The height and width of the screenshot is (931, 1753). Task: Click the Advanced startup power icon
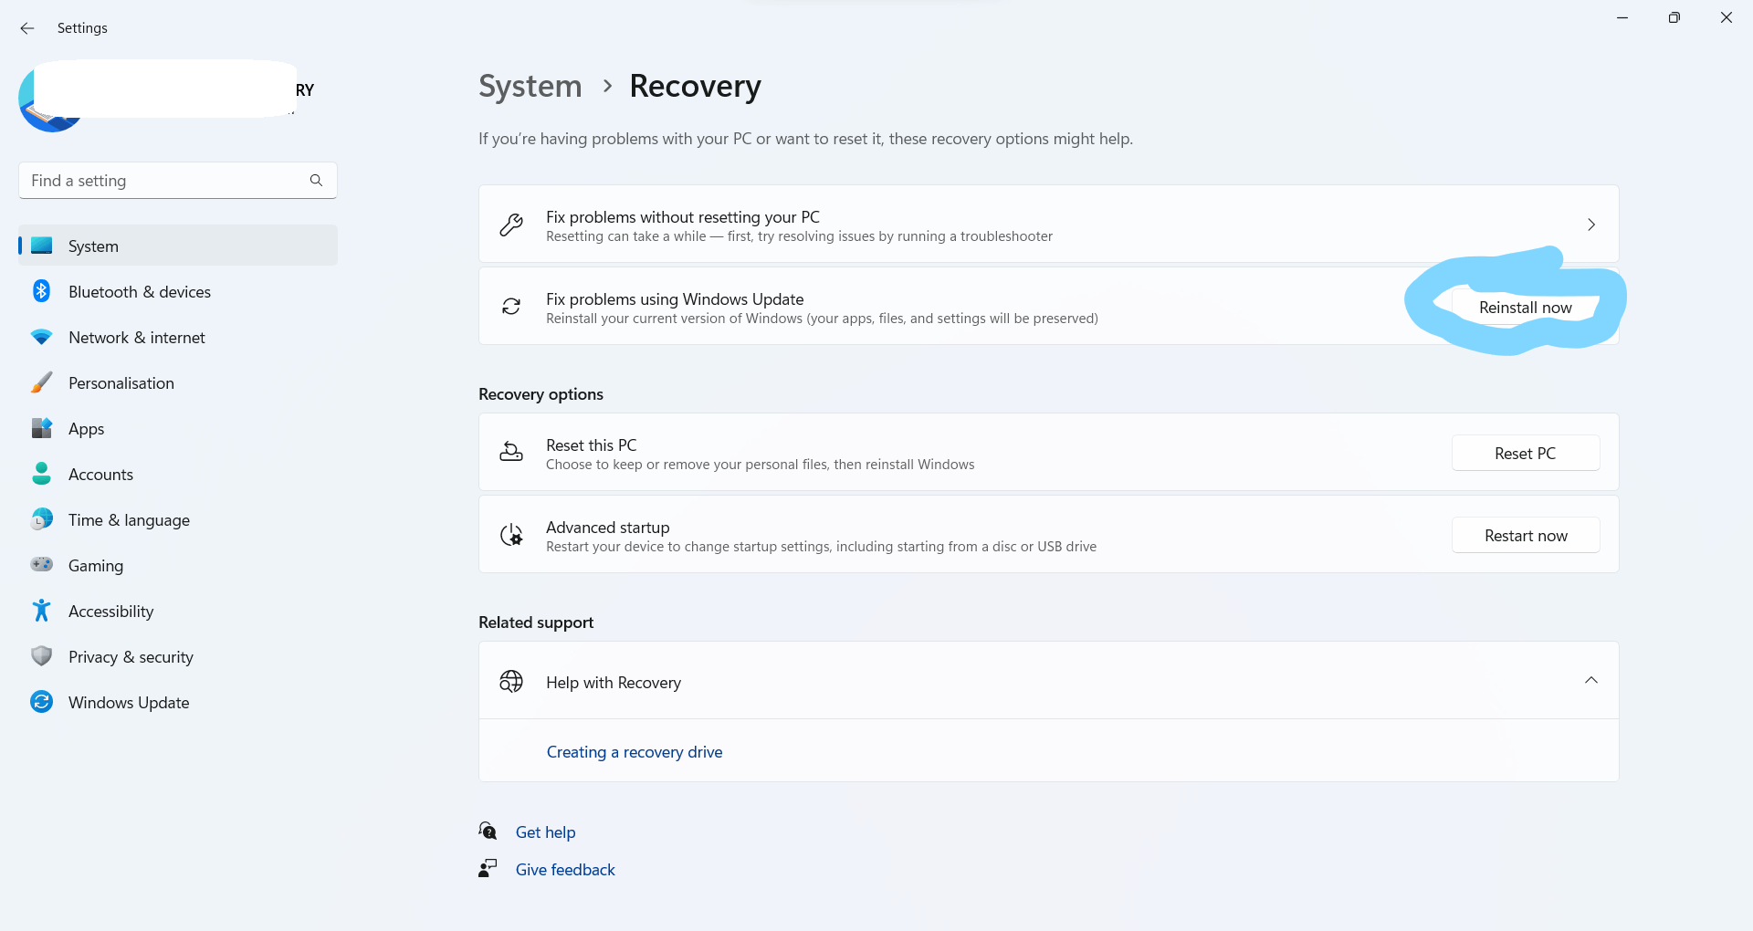[511, 535]
